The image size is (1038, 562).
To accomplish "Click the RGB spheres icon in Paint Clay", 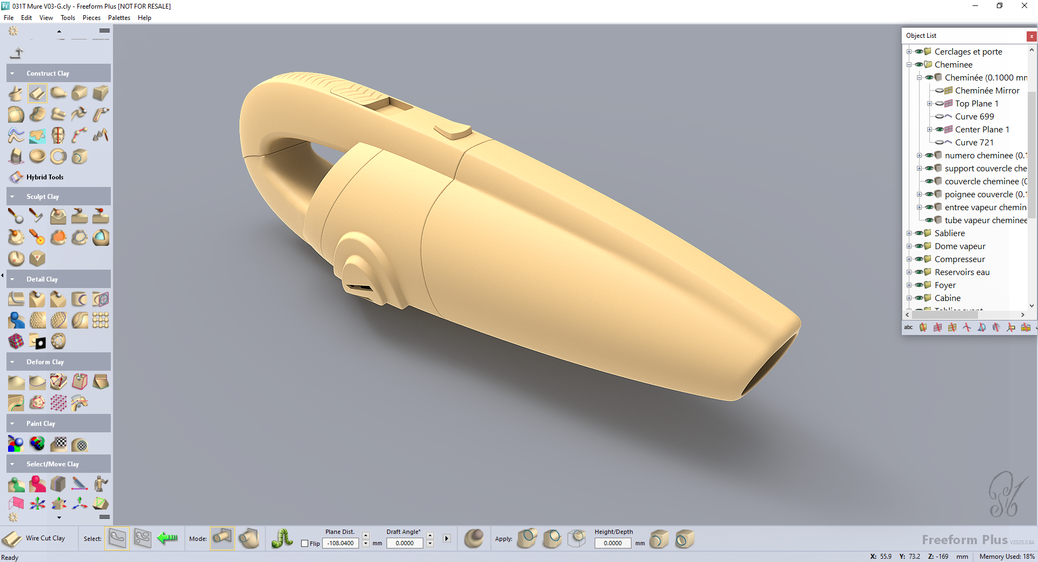I will (16, 444).
